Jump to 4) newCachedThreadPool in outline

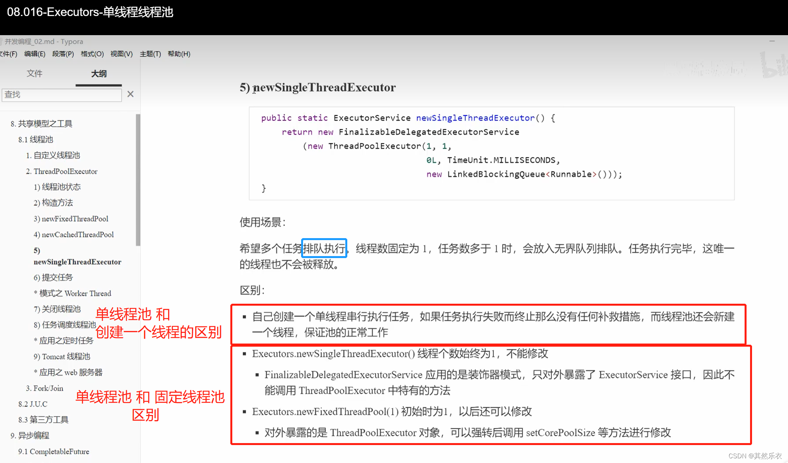click(74, 235)
